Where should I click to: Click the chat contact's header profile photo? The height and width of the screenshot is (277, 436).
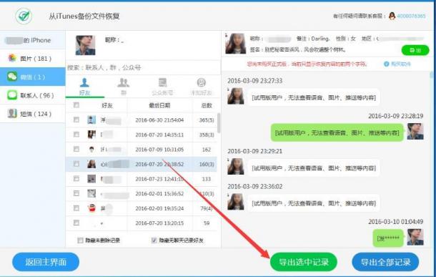point(236,44)
